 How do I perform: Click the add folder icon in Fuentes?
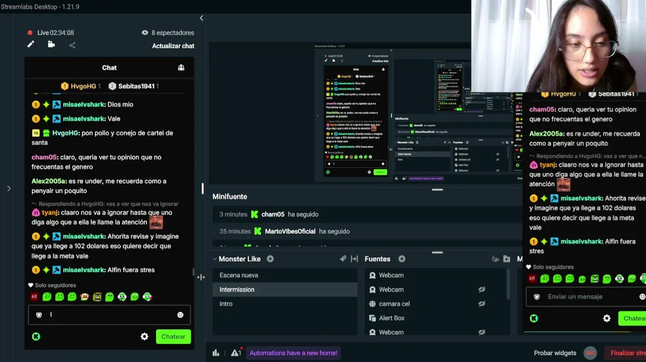coord(507,259)
